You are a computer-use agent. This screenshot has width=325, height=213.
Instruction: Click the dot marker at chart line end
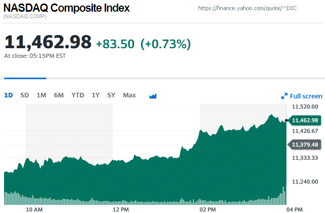(287, 120)
